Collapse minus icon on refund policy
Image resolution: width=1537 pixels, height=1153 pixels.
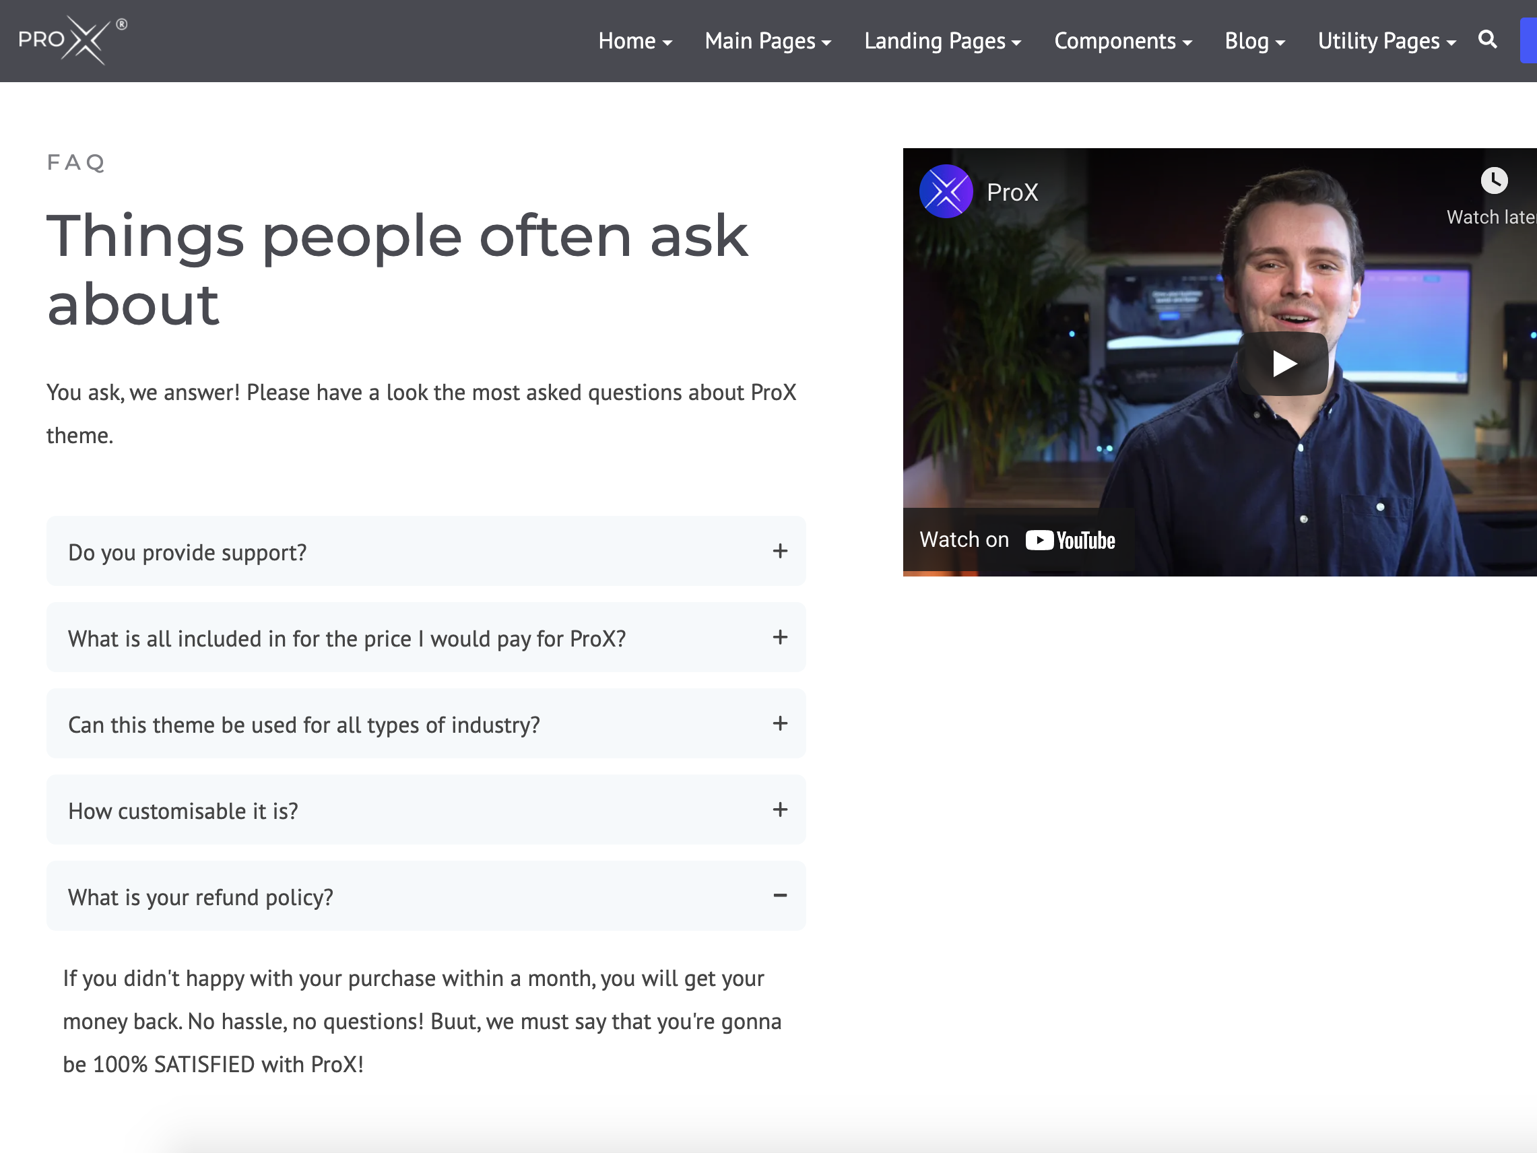pyautogui.click(x=780, y=896)
